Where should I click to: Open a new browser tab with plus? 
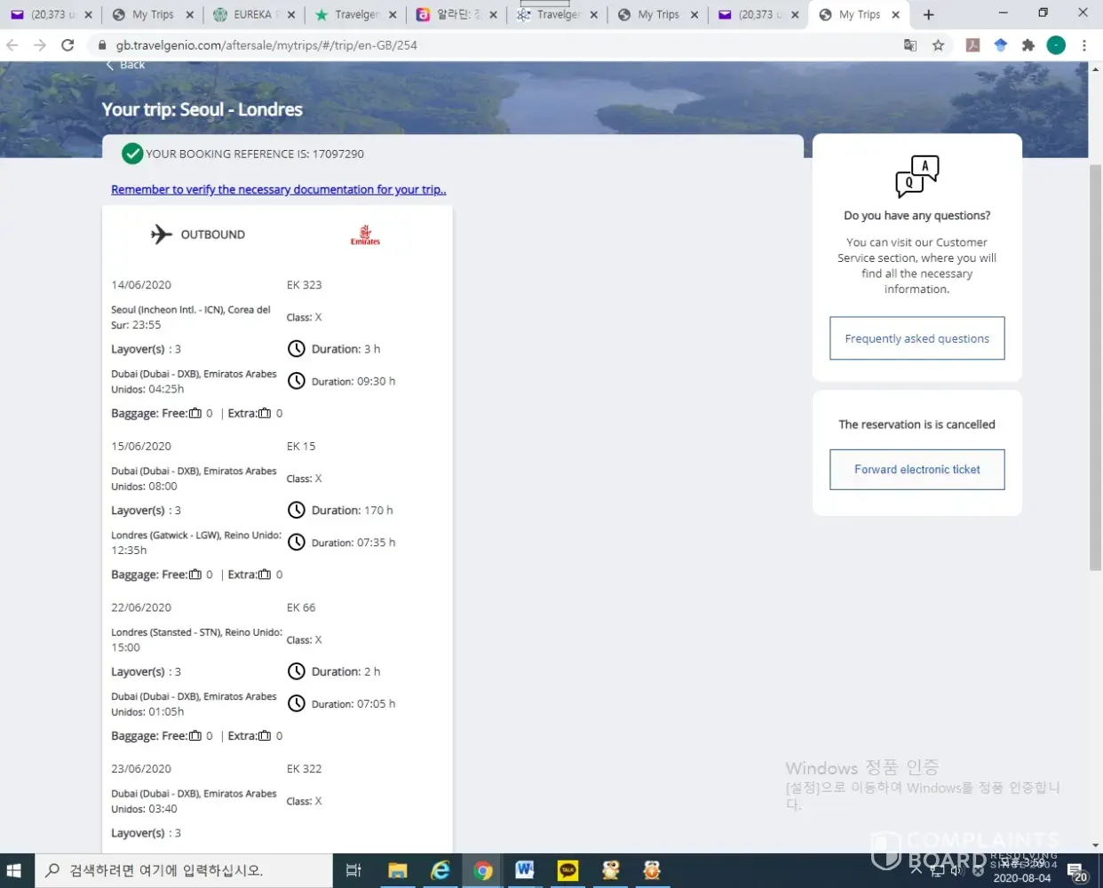(x=928, y=14)
